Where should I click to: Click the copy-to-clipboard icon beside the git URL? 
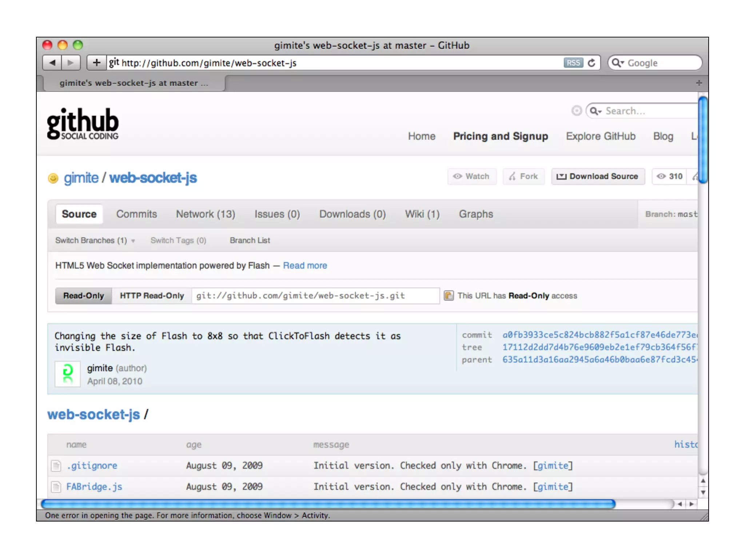[x=449, y=296]
